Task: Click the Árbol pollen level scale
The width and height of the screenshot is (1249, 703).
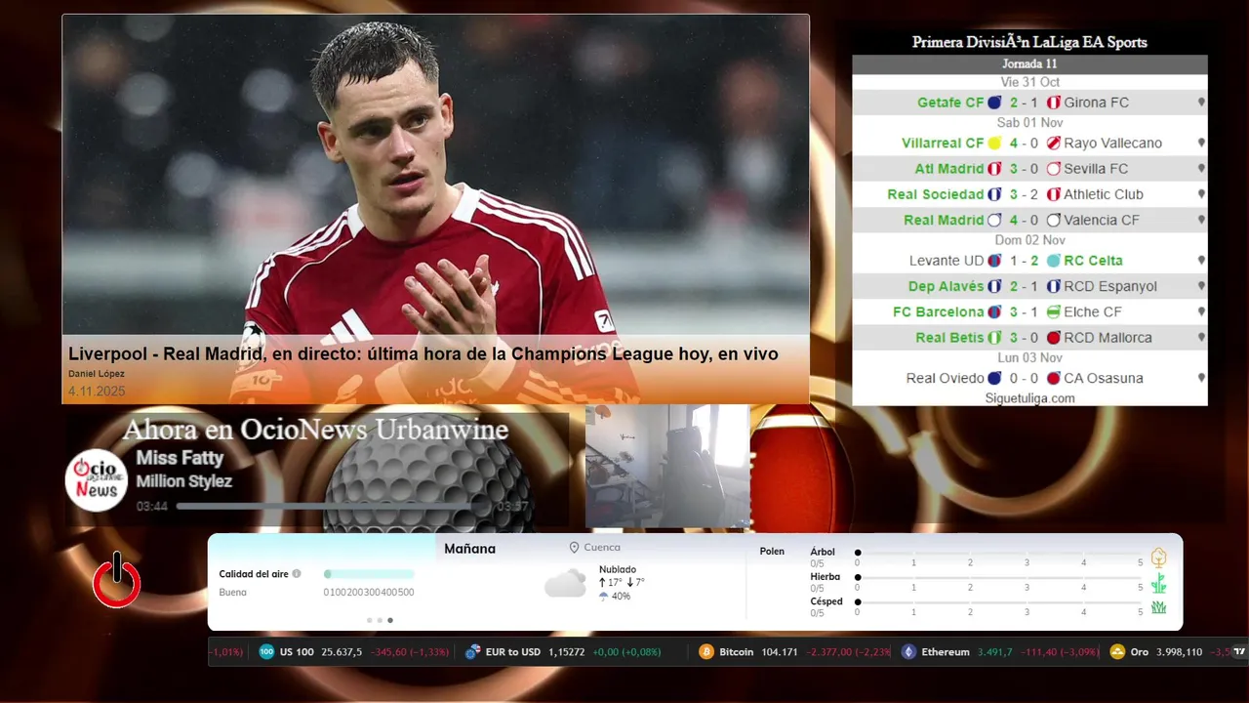Action: click(x=999, y=553)
